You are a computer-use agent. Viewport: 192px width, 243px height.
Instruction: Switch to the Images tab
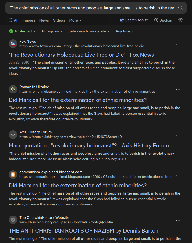pyautogui.click(x=29, y=20)
